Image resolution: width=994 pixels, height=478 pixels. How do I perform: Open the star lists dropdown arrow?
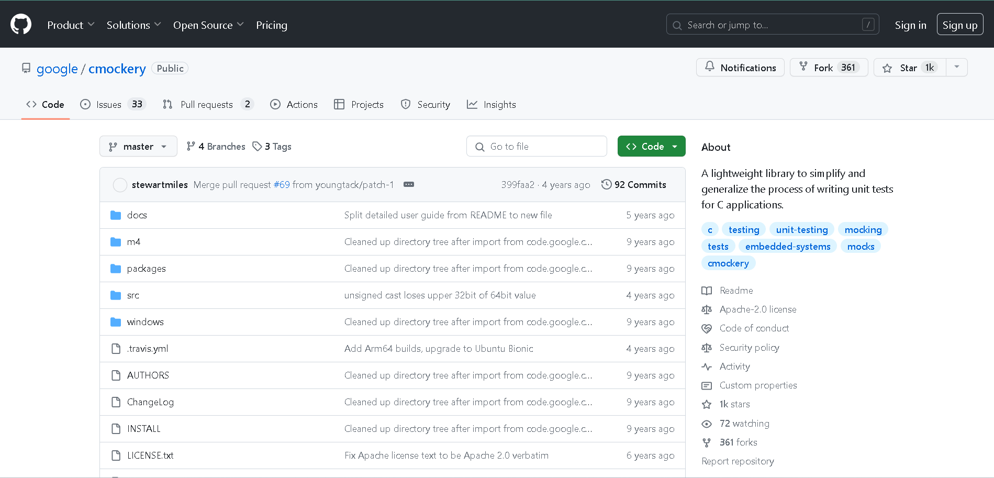956,68
